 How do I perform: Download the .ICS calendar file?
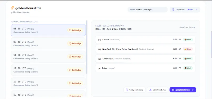(x=157, y=90)
